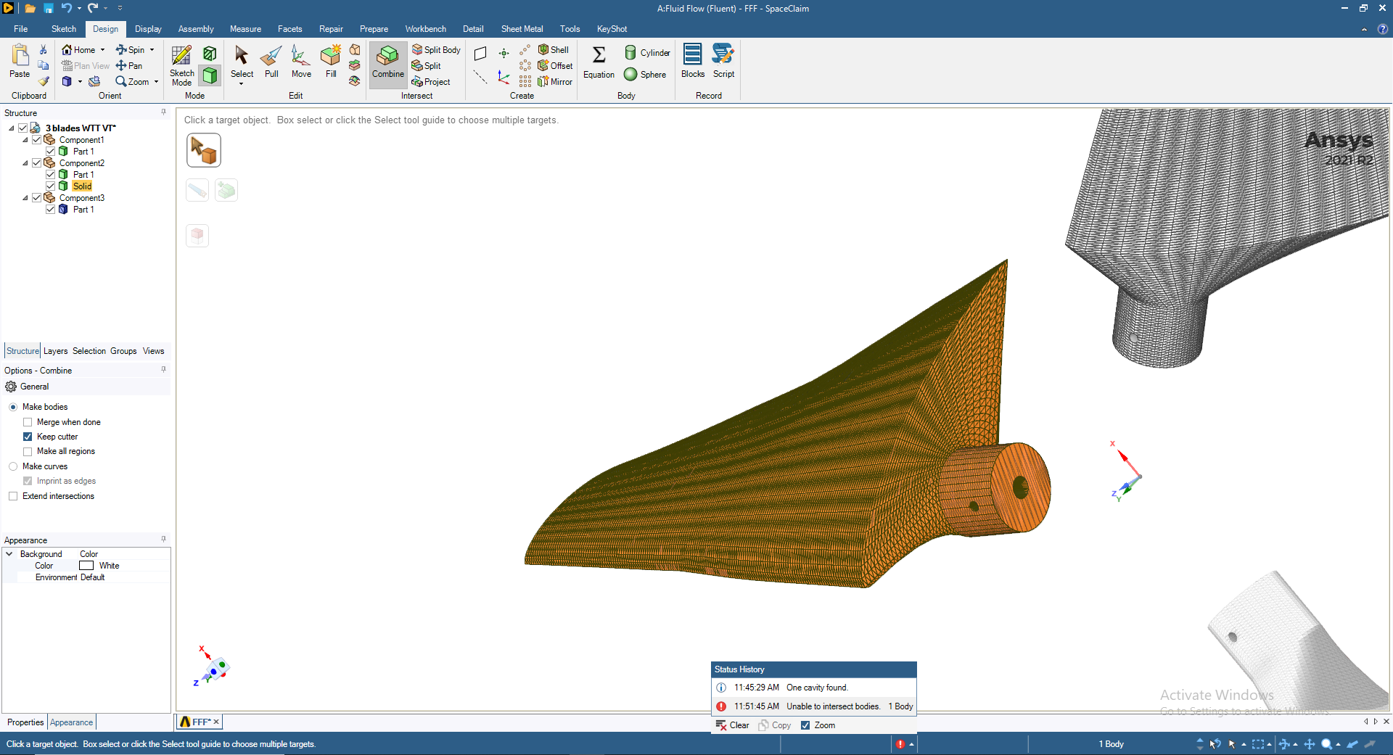Image resolution: width=1393 pixels, height=755 pixels.
Task: Click the Plane create icon
Action: click(480, 54)
